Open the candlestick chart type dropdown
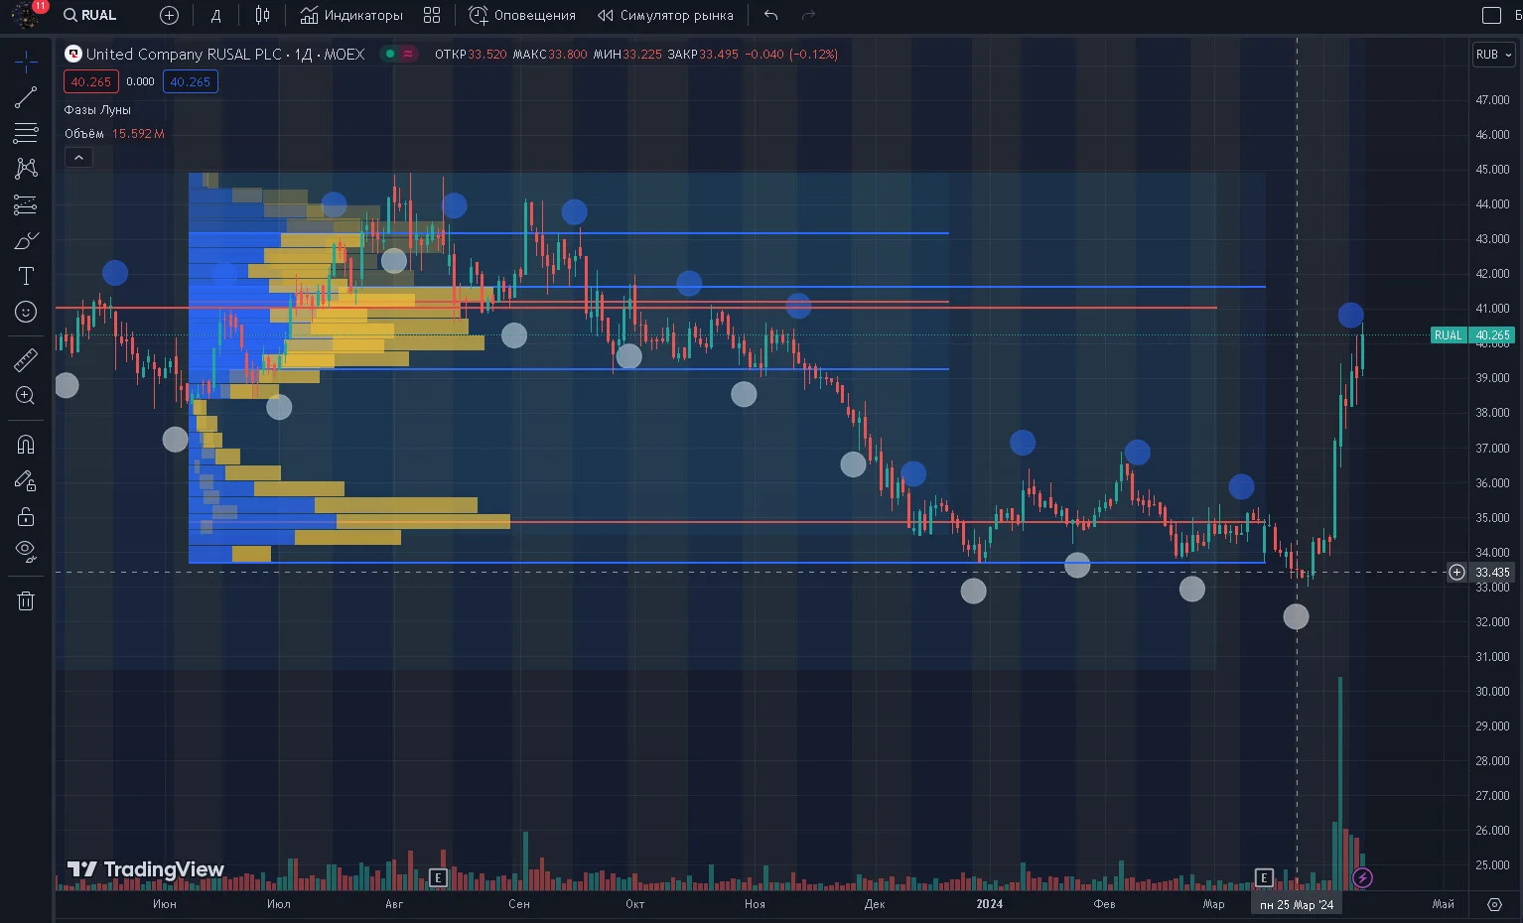Viewport: 1523px width, 923px height. tap(262, 15)
